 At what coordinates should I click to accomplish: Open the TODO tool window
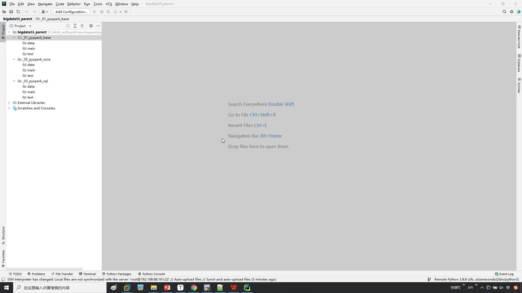pyautogui.click(x=15, y=274)
